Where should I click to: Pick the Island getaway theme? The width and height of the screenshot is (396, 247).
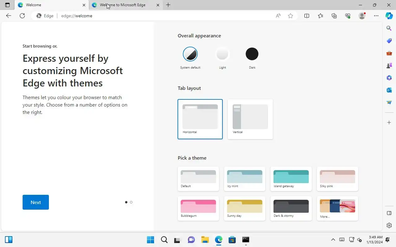(291, 179)
